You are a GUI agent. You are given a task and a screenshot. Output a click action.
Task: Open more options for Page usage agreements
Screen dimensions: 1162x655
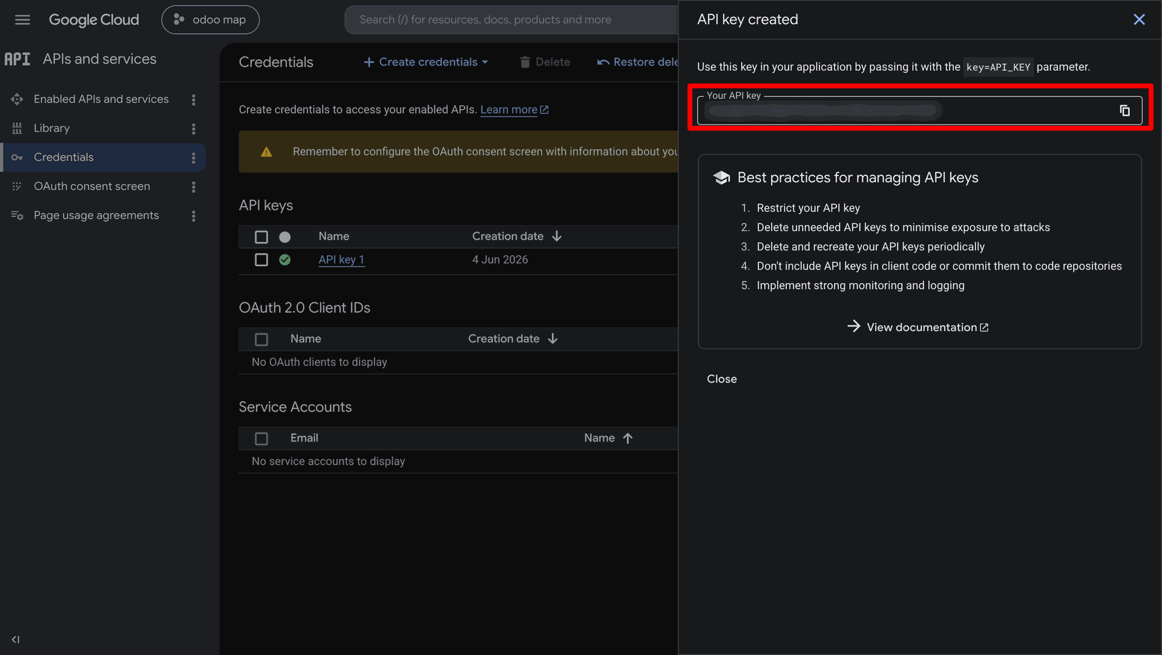click(x=194, y=216)
